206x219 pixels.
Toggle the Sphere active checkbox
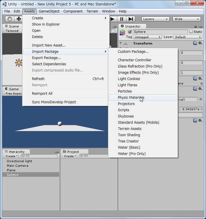click(130, 32)
